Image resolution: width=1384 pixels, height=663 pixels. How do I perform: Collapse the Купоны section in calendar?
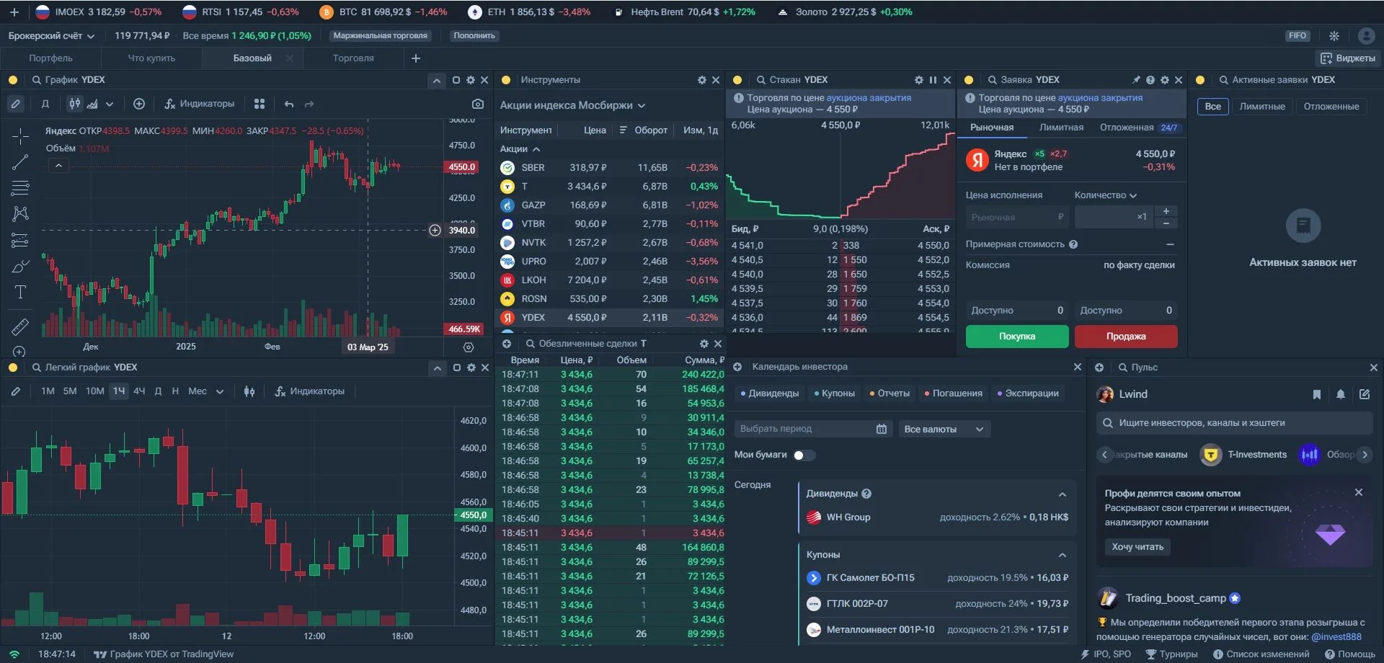pos(1062,555)
